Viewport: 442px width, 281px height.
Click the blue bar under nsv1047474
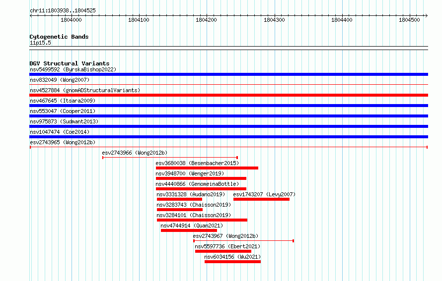click(x=228, y=137)
